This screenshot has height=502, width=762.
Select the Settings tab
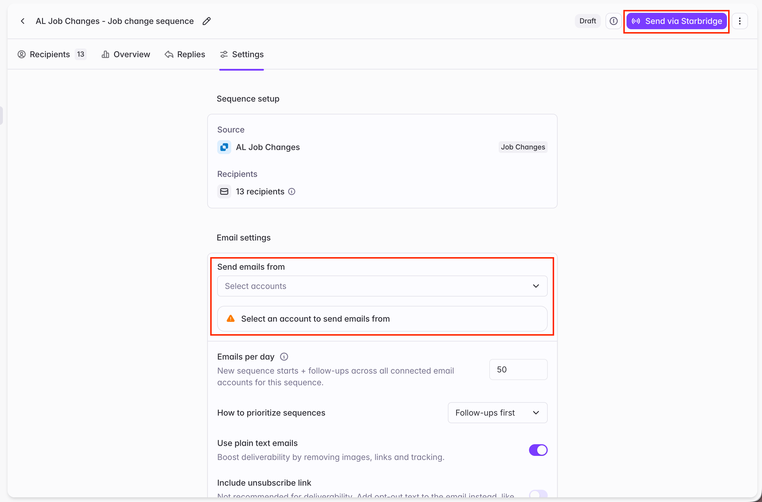pos(242,54)
